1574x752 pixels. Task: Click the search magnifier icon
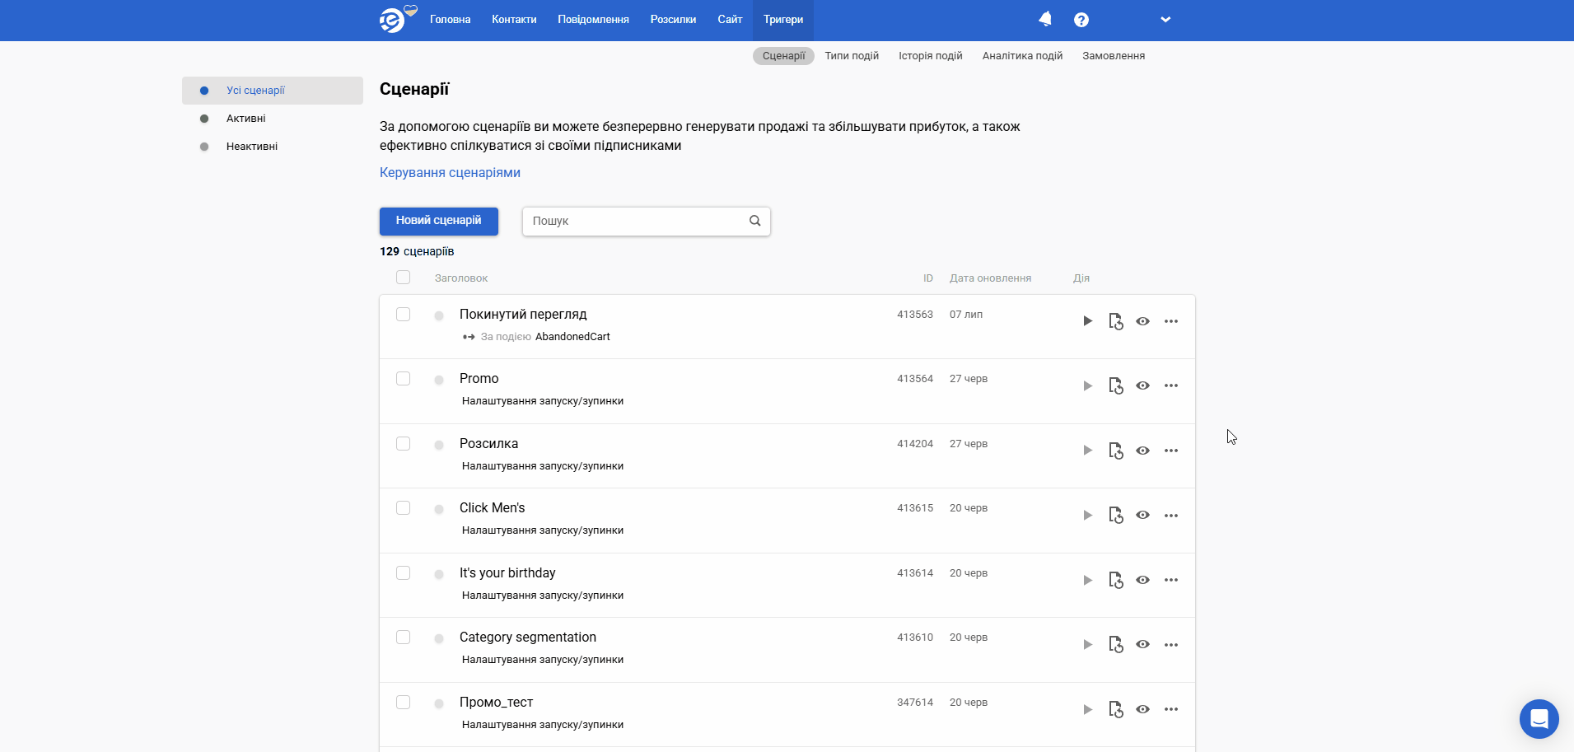click(x=754, y=221)
